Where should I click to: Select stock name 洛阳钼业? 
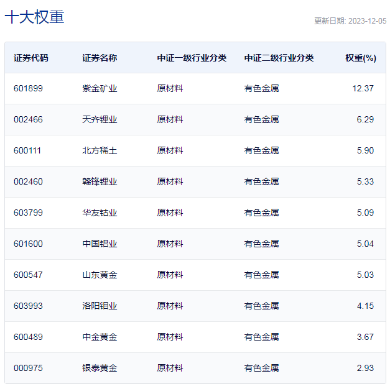click(x=100, y=306)
